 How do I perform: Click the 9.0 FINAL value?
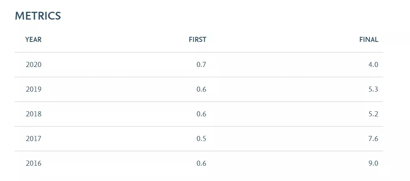point(373,163)
